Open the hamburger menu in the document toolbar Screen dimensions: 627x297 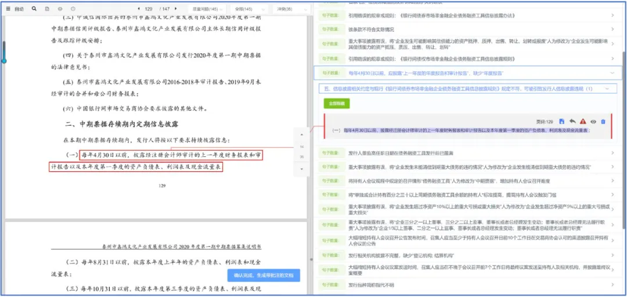click(8, 9)
